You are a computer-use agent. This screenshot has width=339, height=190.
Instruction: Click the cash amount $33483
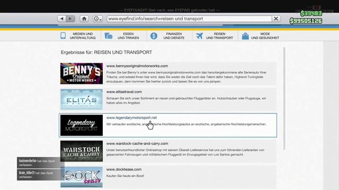click(311, 14)
